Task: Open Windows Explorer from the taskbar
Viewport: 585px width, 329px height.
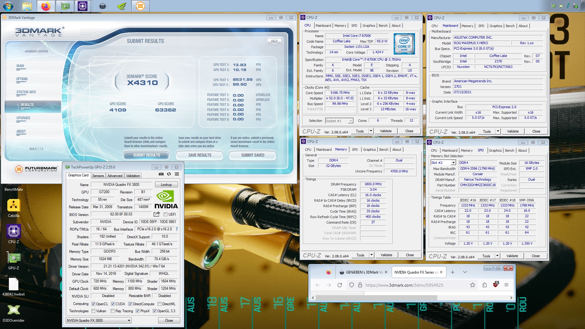Action: (27, 6)
